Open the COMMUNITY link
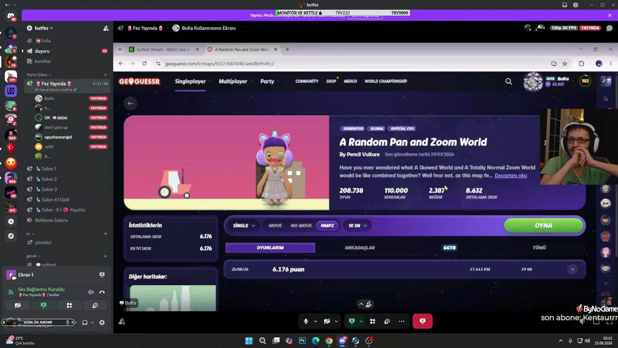This screenshot has height=348, width=618. point(307,81)
